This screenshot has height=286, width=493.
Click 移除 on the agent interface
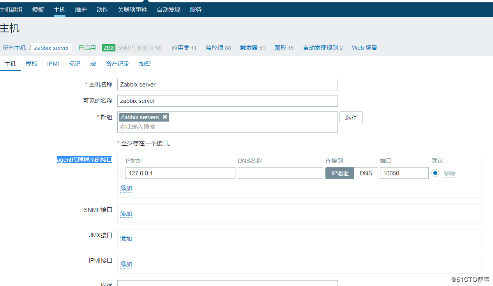450,173
